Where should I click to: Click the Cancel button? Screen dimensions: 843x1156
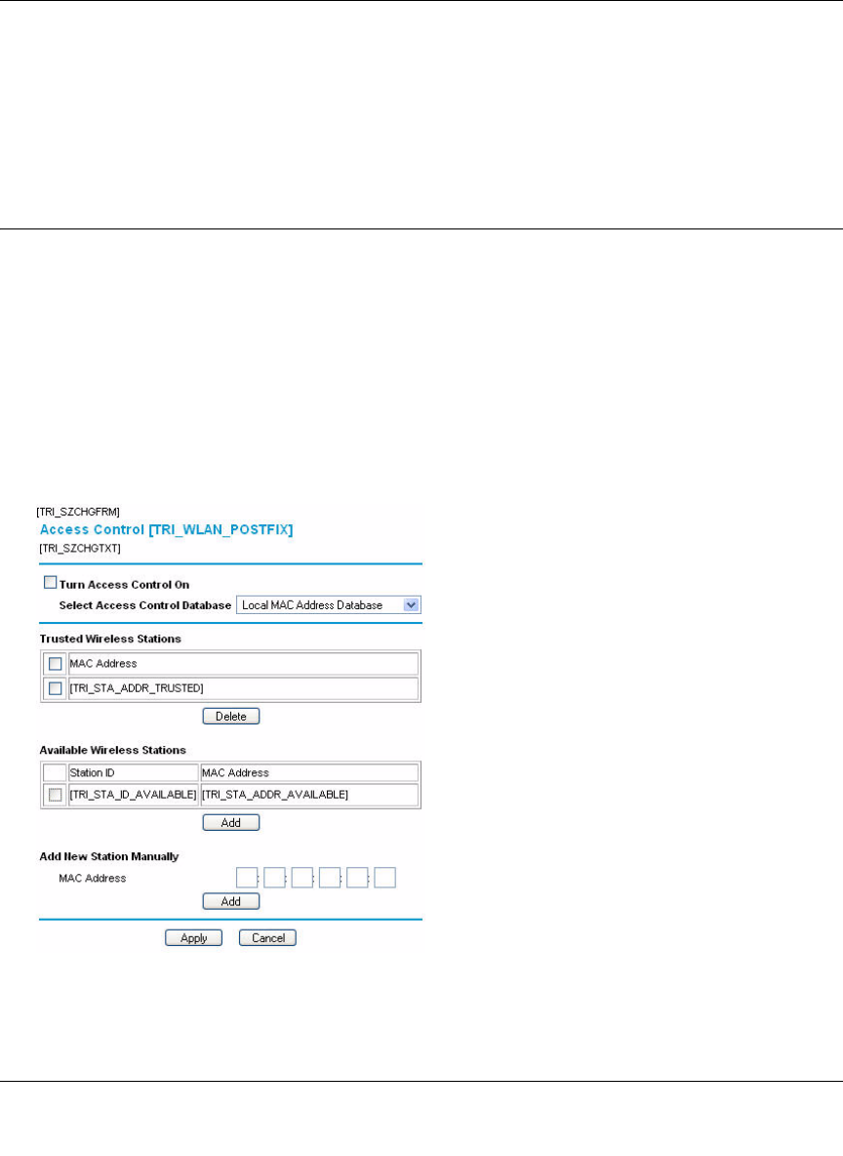[267, 937]
